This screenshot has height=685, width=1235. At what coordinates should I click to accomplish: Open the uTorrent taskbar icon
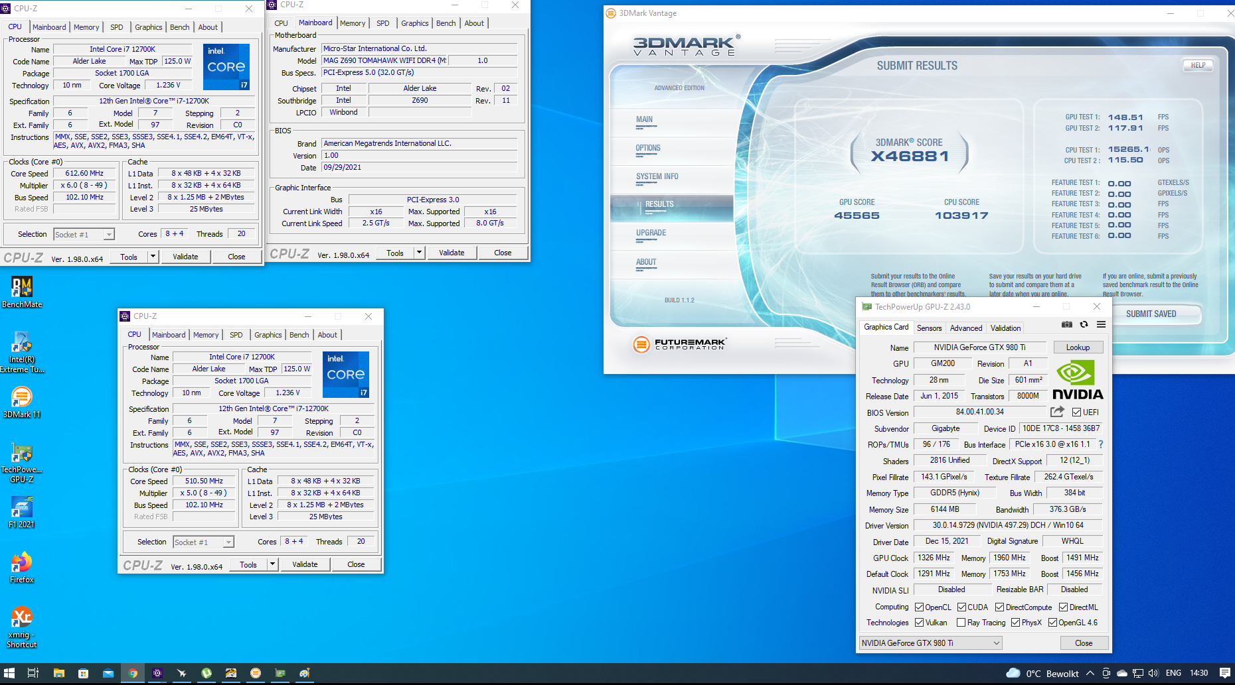(x=206, y=673)
